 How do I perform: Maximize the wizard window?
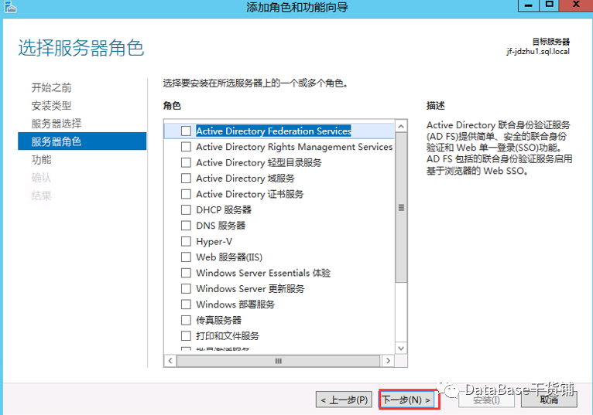tap(549, 5)
